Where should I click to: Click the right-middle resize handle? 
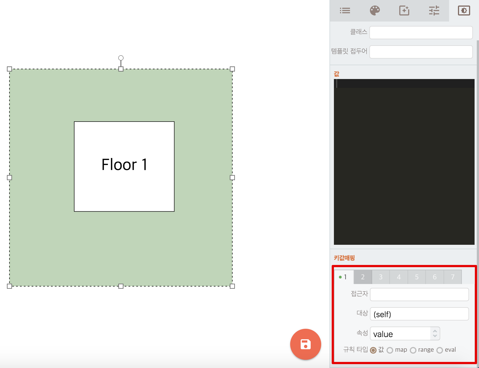[x=232, y=178]
